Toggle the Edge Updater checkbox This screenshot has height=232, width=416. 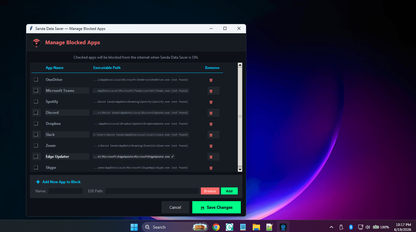[x=36, y=157]
